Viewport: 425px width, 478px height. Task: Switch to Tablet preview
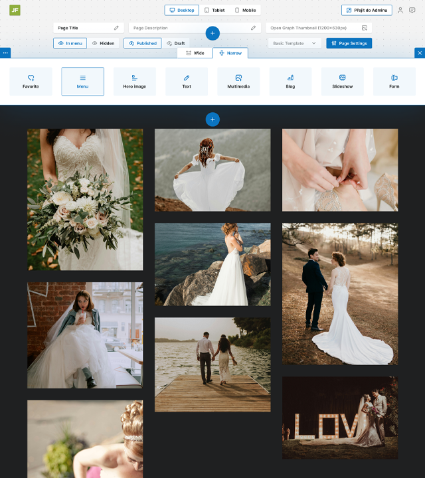(x=214, y=11)
